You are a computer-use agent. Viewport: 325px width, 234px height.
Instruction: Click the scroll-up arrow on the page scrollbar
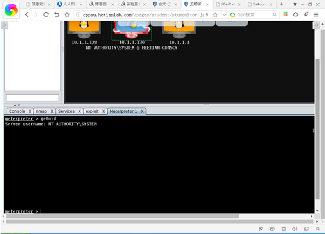click(x=323, y=24)
